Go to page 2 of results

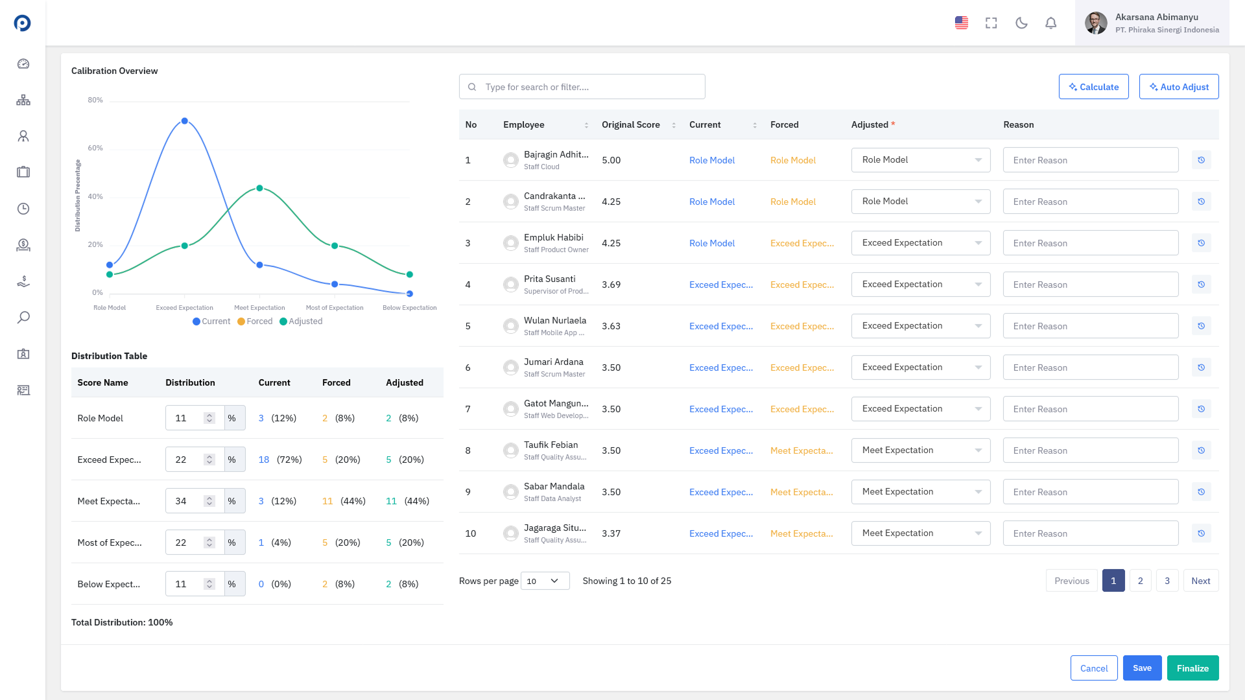(1141, 581)
